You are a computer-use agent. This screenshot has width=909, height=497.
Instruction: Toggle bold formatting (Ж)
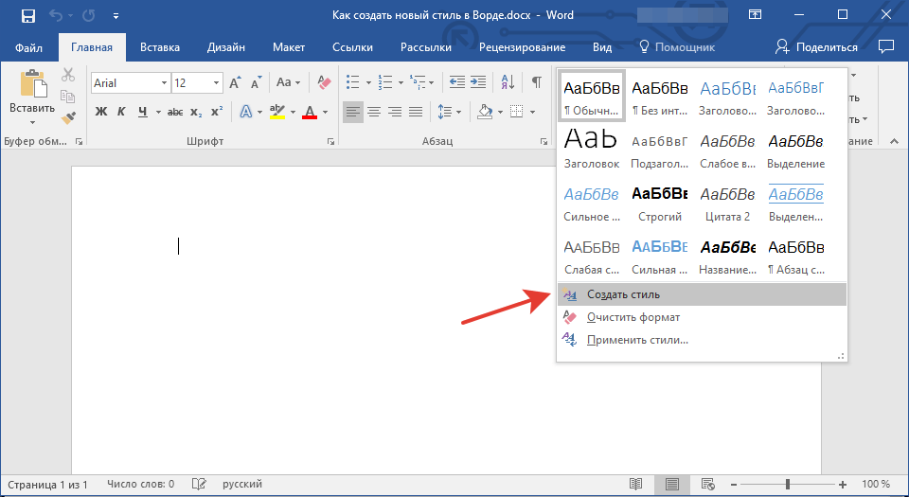pyautogui.click(x=101, y=112)
